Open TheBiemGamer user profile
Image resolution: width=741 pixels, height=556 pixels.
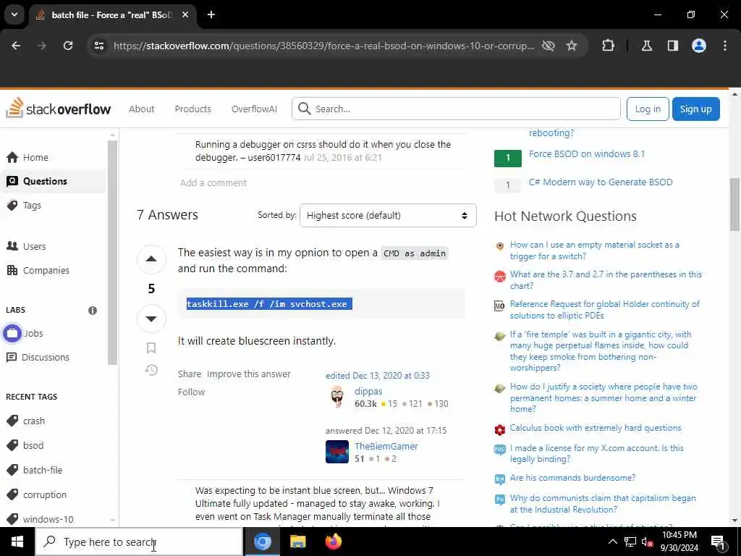click(x=386, y=446)
